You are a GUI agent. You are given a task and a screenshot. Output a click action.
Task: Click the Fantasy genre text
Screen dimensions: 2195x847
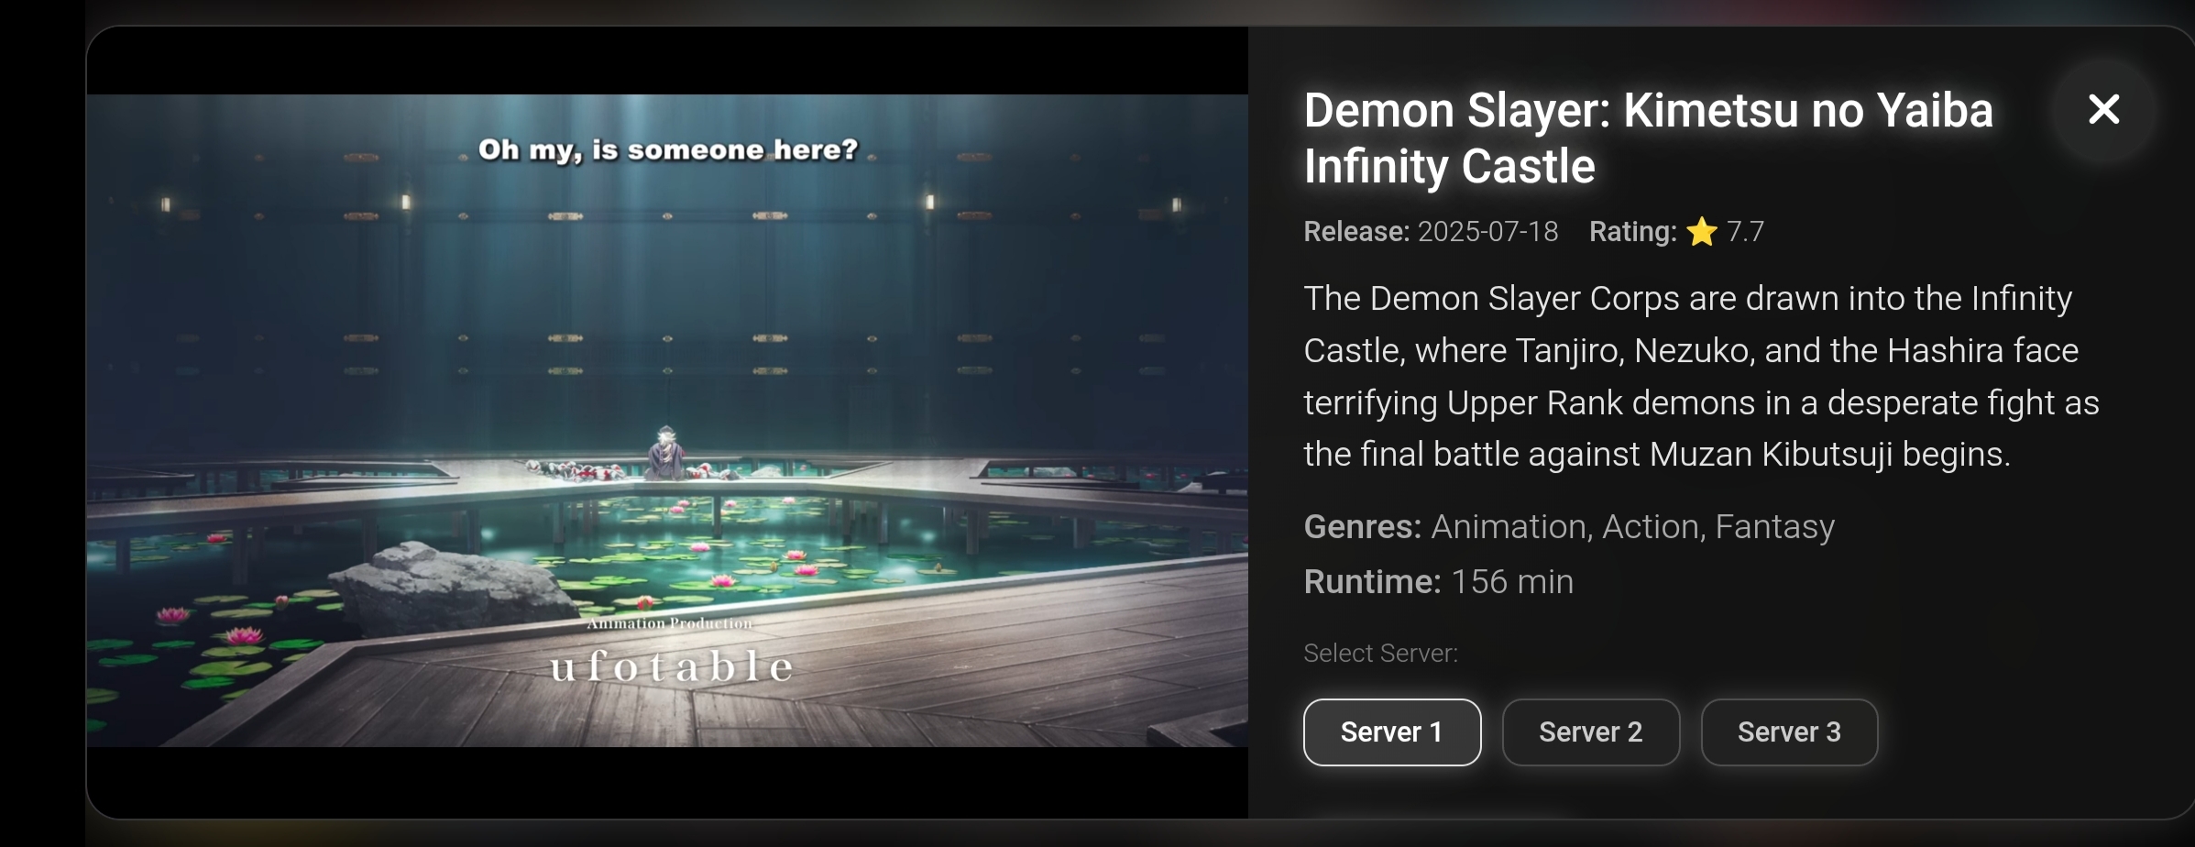(x=1774, y=527)
